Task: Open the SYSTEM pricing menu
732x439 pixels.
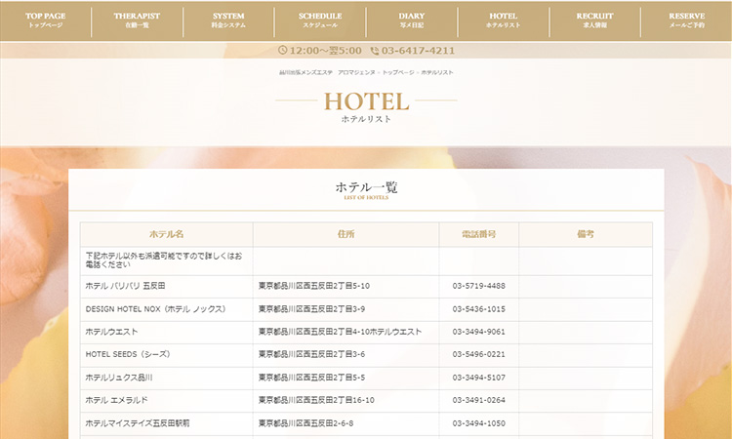Action: coord(228,20)
